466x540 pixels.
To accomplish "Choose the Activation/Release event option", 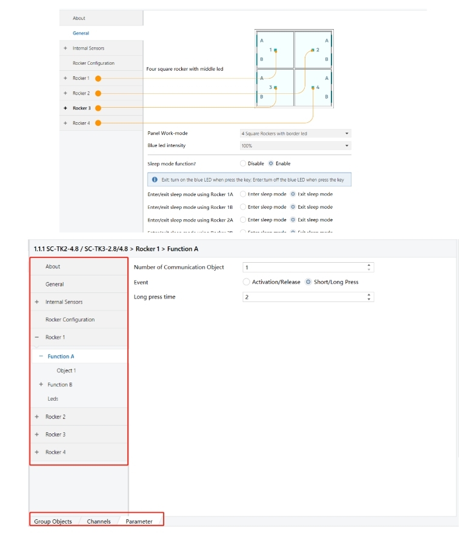I will point(246,282).
